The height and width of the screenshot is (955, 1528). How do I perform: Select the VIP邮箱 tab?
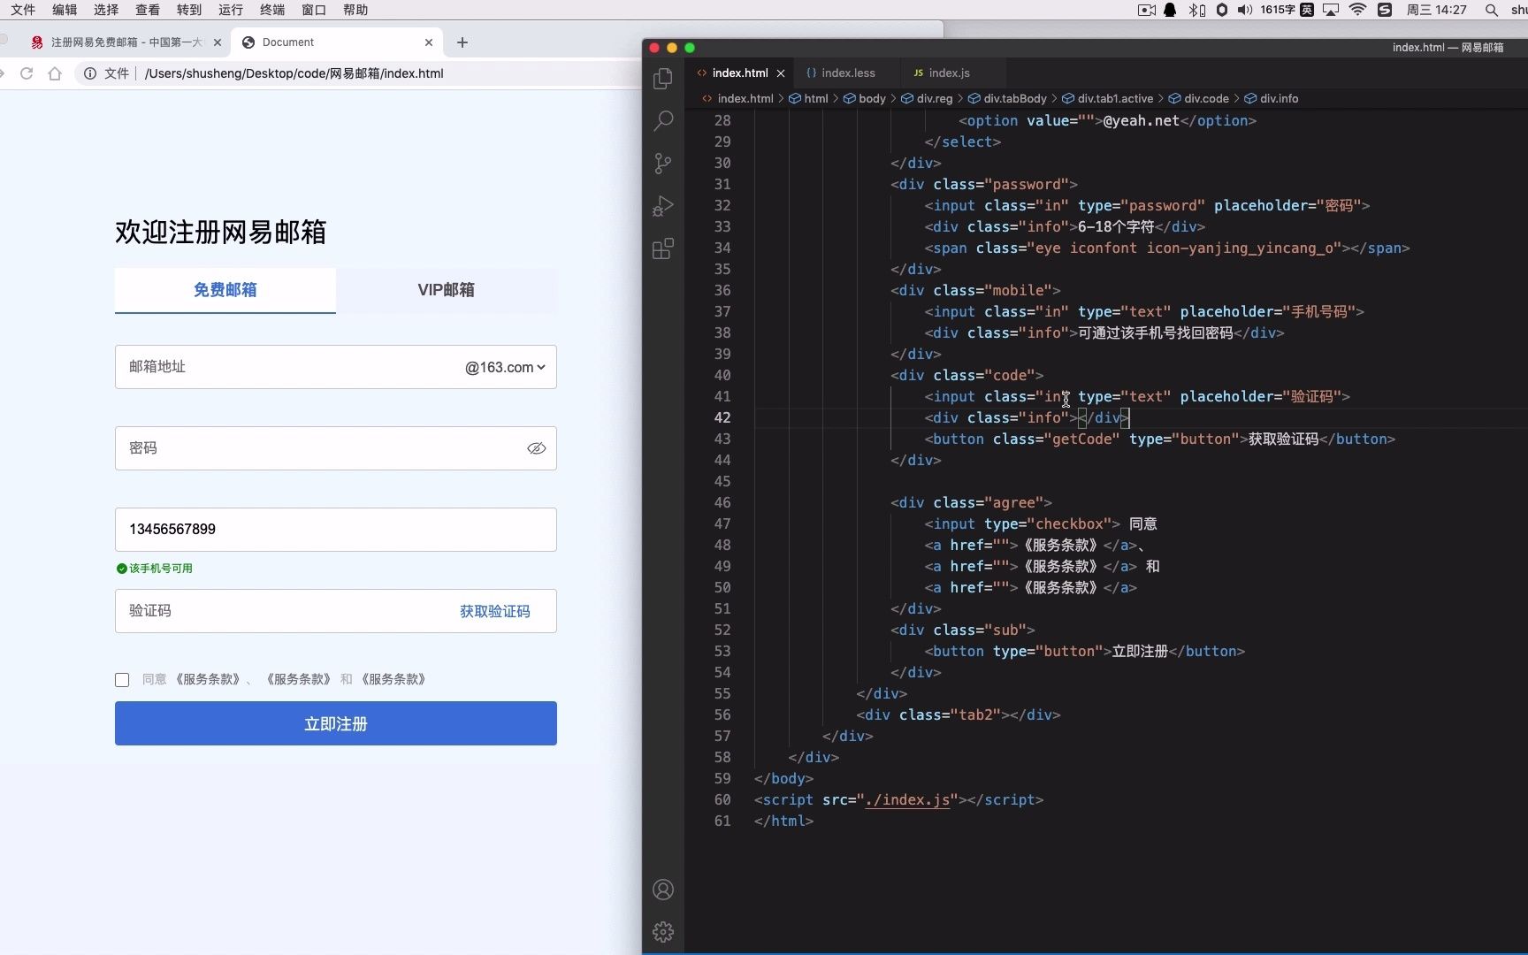click(447, 290)
